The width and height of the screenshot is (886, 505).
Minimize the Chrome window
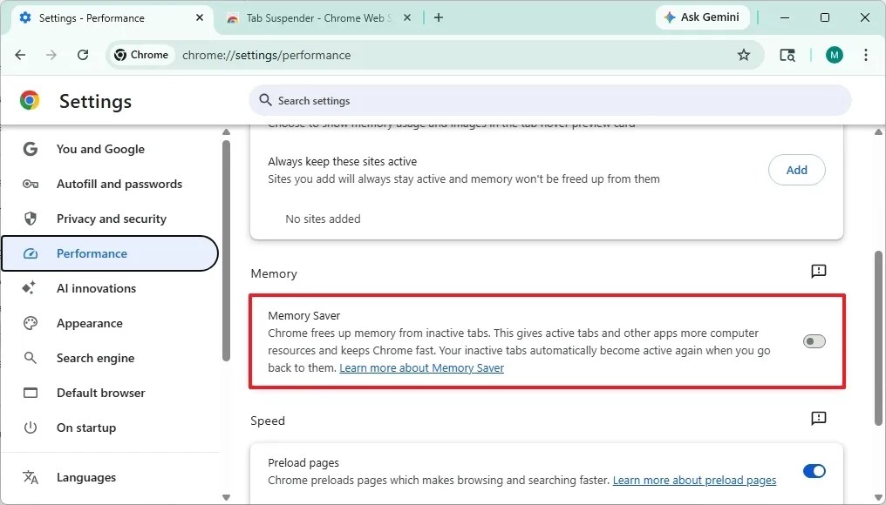point(784,17)
